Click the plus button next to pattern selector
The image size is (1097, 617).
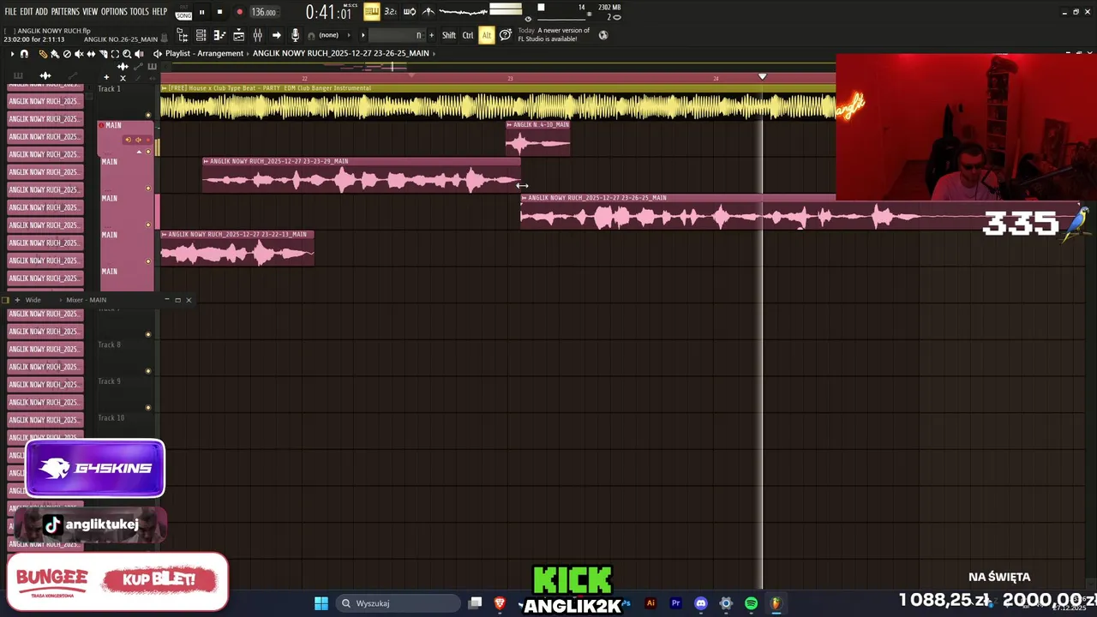pyautogui.click(x=431, y=35)
